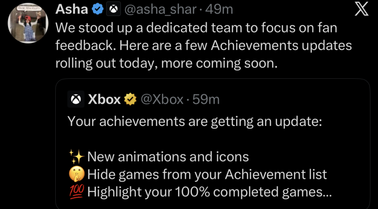Image resolution: width=378 pixels, height=209 pixels.
Task: Open the @asha_shar handle link
Action: tap(159, 9)
